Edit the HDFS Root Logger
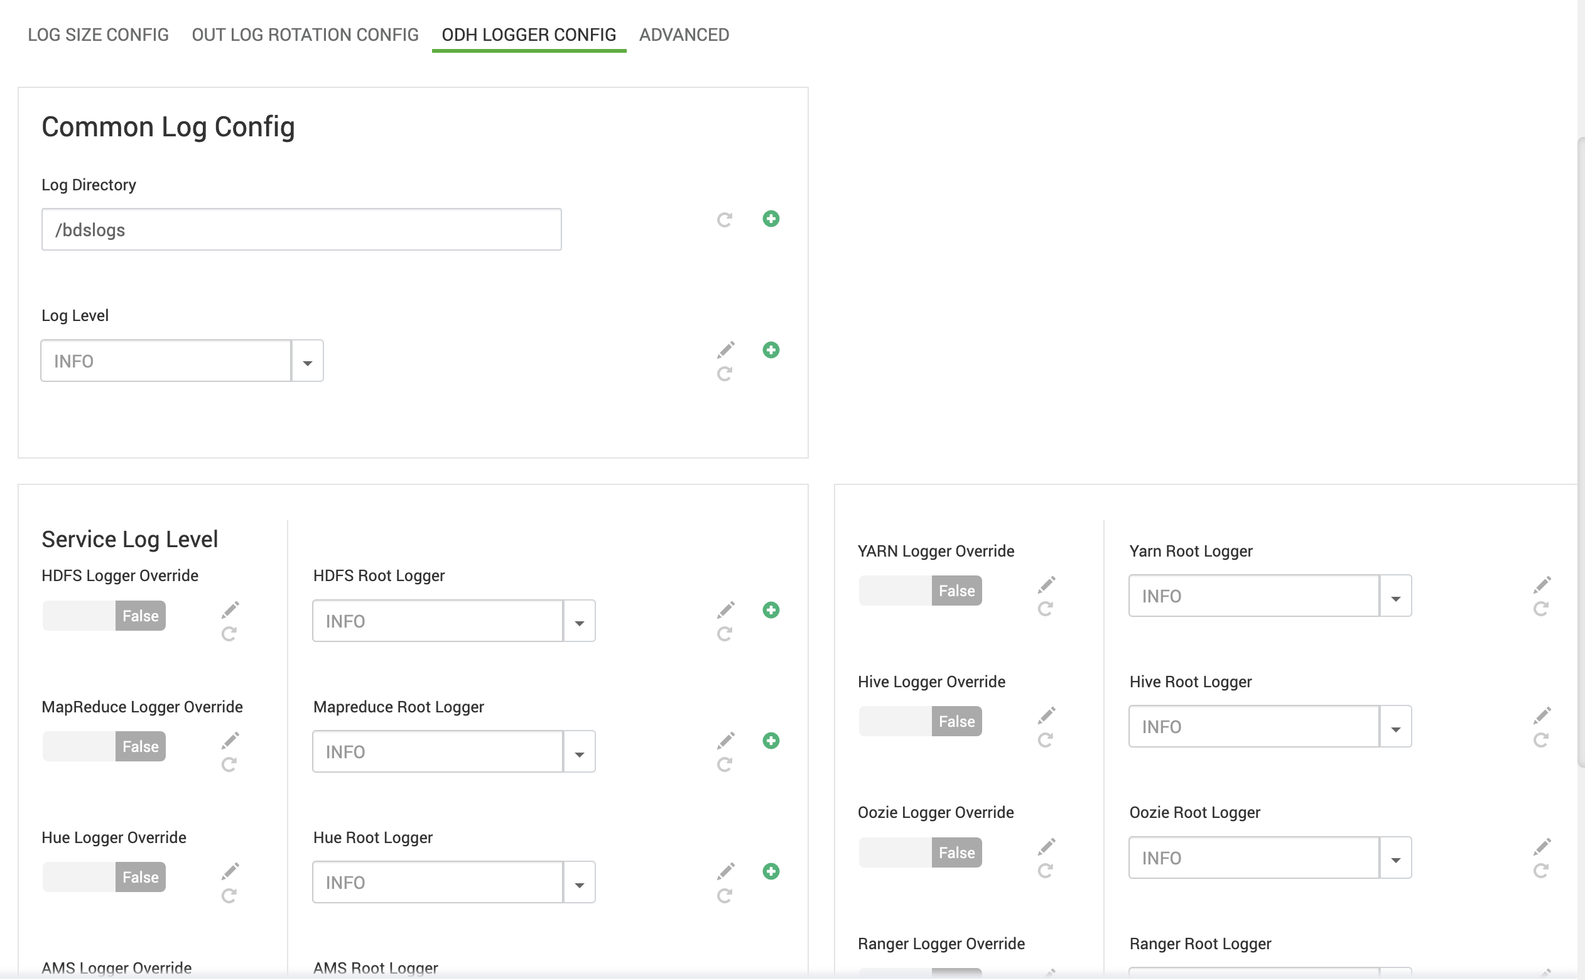Image resolution: width=1585 pixels, height=980 pixels. click(x=726, y=609)
